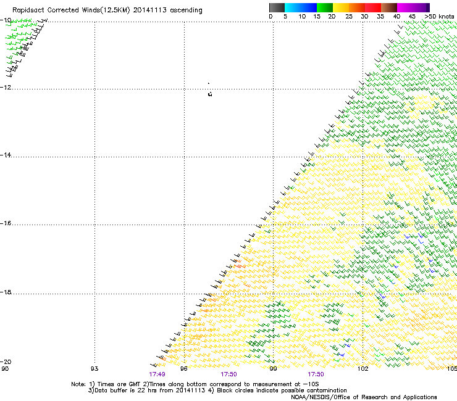Click the blue 10-15 knots legend color
457x401 pixels.
[309, 7]
